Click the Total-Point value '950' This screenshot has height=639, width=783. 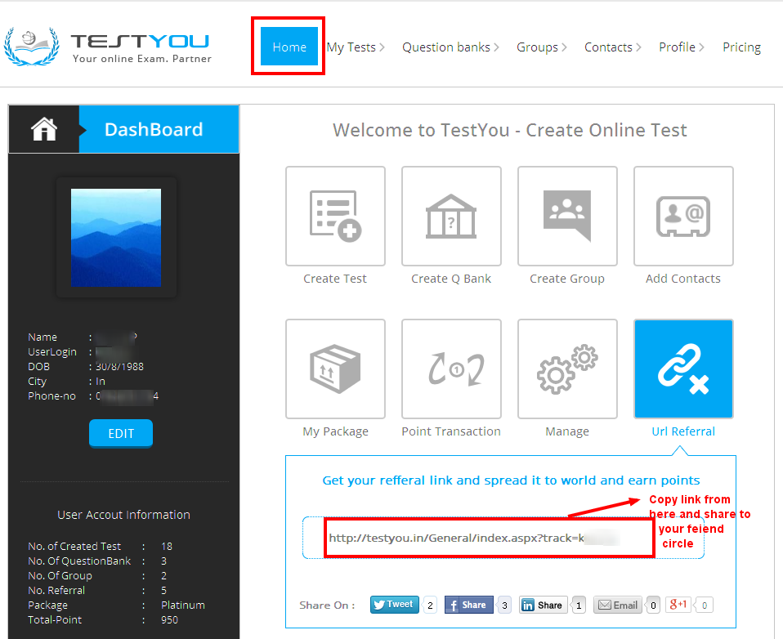point(169,619)
